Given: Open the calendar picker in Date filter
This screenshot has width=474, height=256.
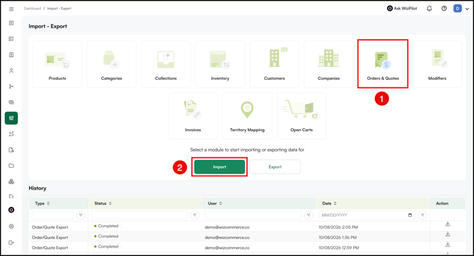Looking at the screenshot, I should (x=410, y=215).
